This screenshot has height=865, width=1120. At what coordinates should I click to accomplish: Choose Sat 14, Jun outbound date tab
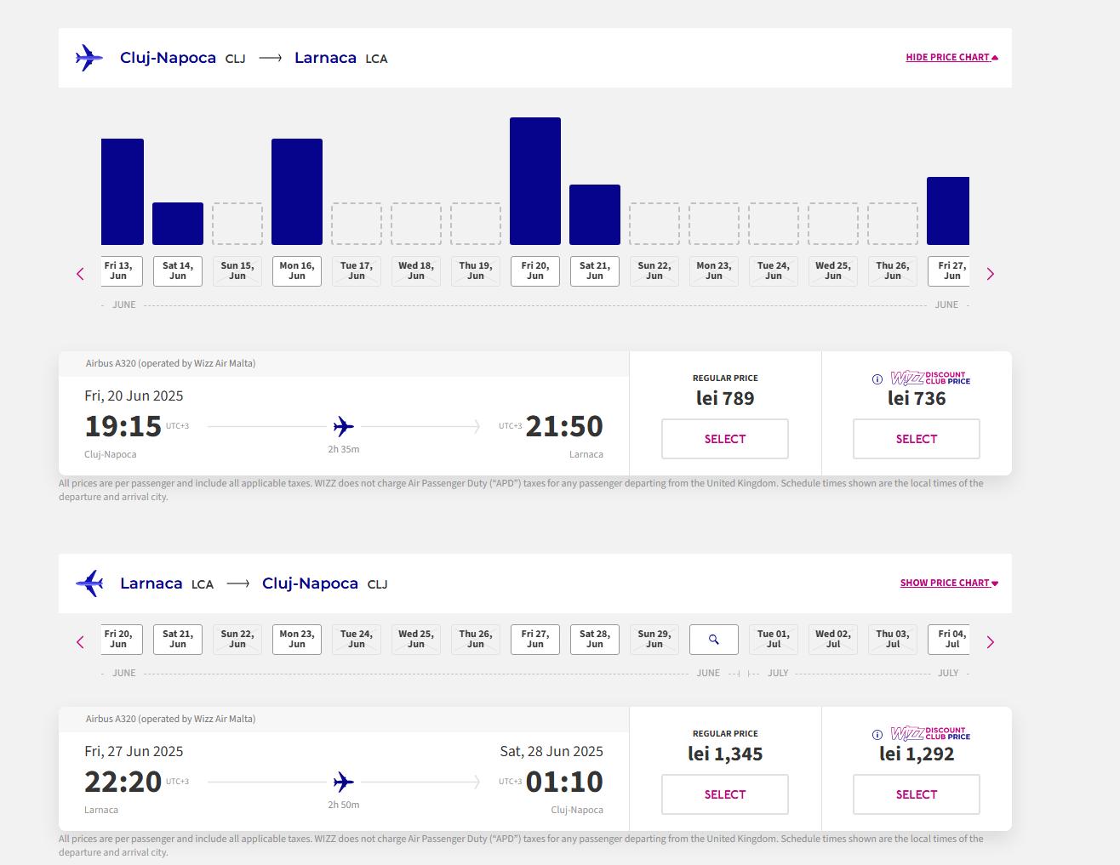tap(178, 271)
